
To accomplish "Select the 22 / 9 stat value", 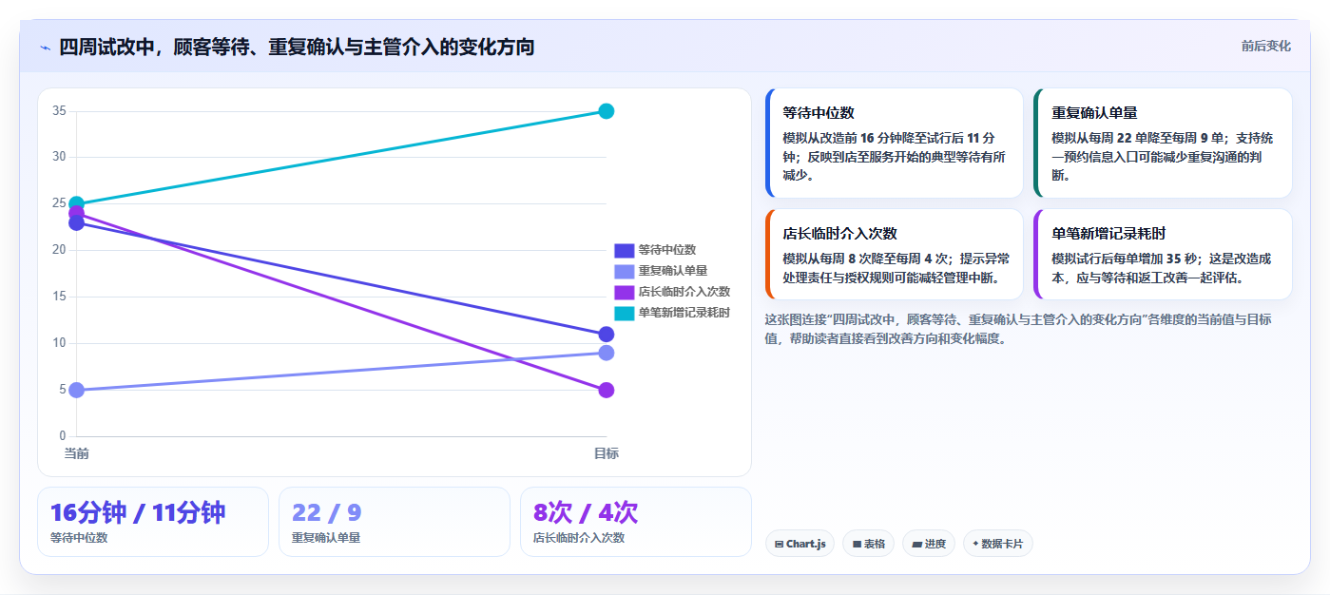I will point(327,512).
